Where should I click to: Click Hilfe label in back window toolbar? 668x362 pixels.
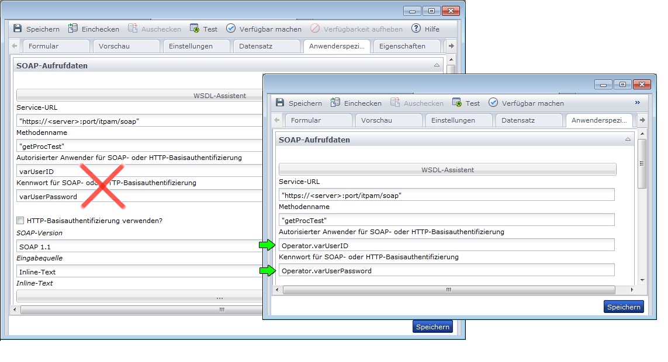tap(432, 29)
